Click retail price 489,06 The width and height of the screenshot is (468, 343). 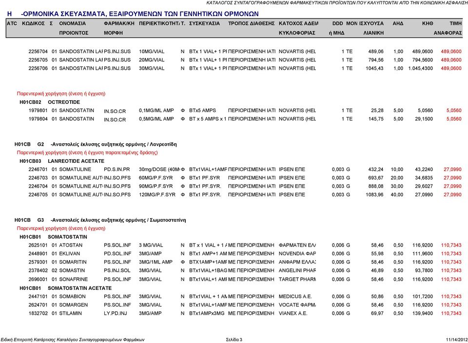(376, 51)
